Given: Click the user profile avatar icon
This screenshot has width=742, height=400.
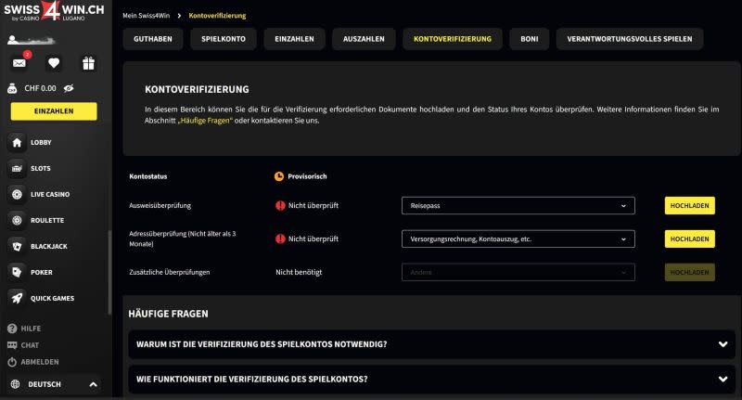Looking at the screenshot, I should click(13, 40).
